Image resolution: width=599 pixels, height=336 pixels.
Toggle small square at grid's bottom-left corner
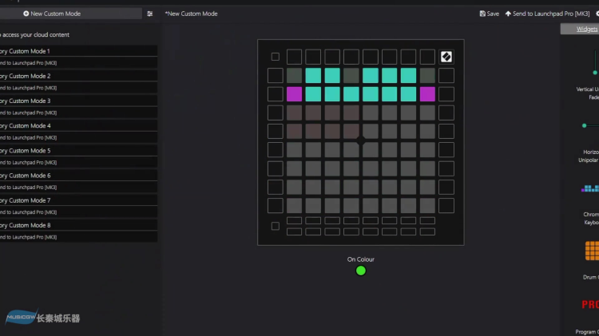276,226
